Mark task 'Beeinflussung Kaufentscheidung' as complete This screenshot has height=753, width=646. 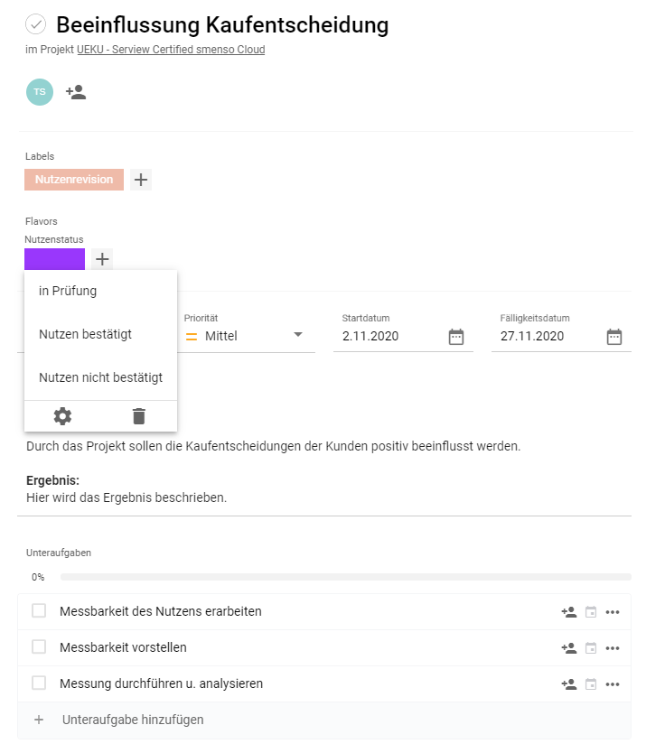pos(36,24)
